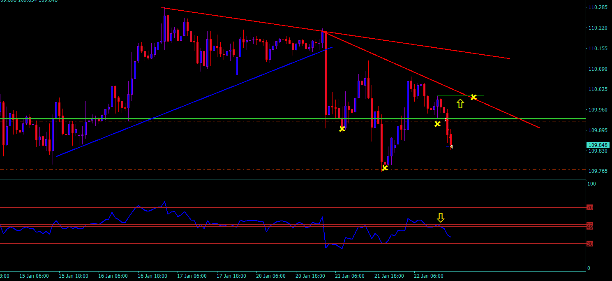Image resolution: width=612 pixels, height=281 pixels.
Task: Click the 109.765 price axis label
Action: 598,171
